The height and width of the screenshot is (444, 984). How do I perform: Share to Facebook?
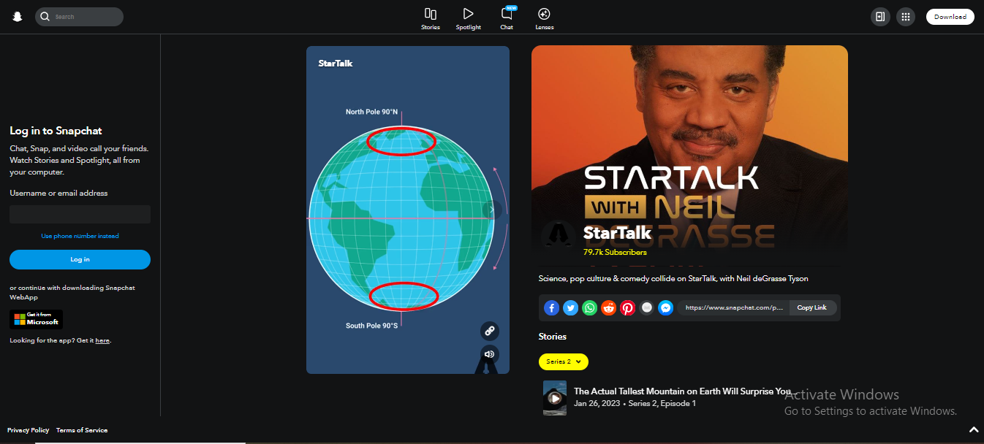click(x=552, y=308)
